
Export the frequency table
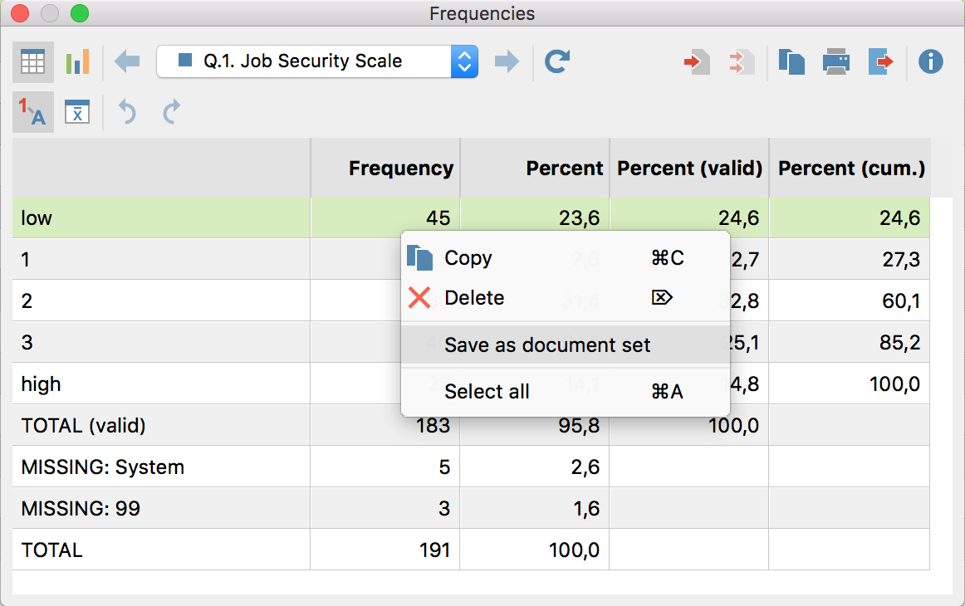point(880,62)
